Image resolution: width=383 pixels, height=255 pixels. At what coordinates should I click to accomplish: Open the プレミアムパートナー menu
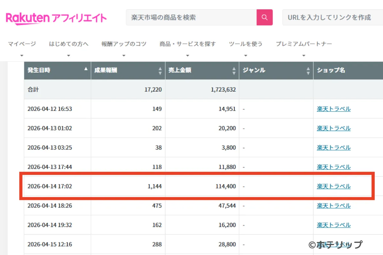[304, 44]
